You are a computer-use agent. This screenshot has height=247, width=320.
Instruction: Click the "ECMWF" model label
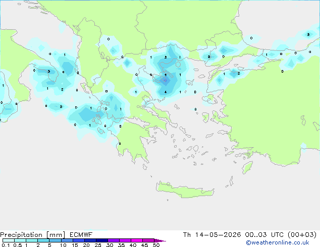pyautogui.click(x=81, y=235)
